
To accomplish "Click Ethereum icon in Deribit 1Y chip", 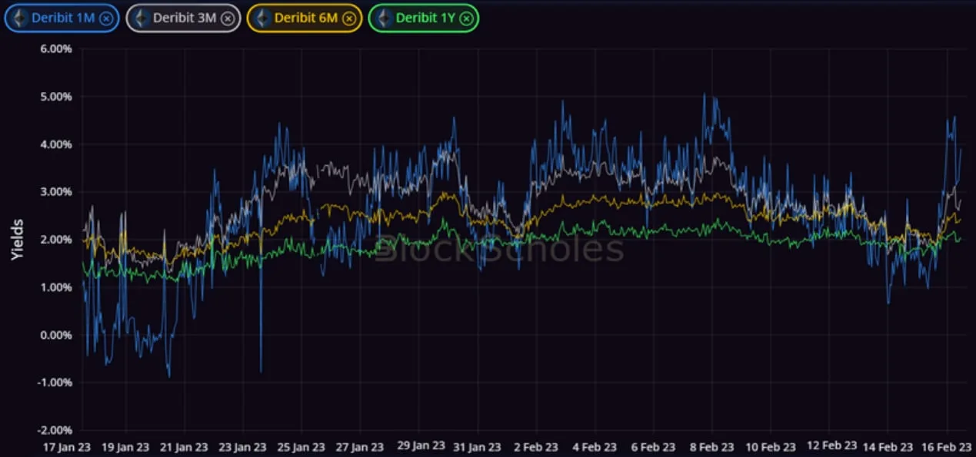I will click(x=384, y=18).
